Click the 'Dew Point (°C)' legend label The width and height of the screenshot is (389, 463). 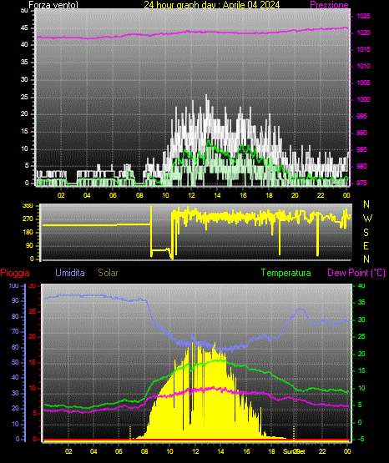[356, 273]
